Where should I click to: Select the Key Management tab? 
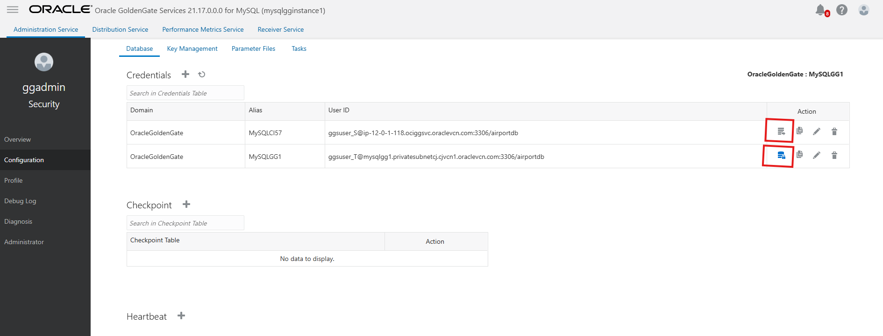coord(192,48)
